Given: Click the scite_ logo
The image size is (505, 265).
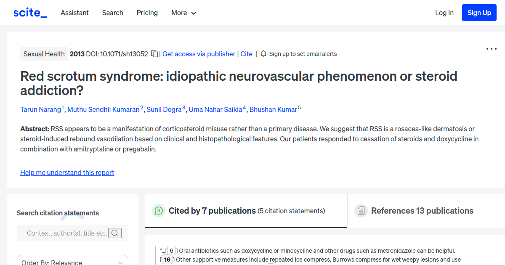Looking at the screenshot, I should tap(29, 12).
